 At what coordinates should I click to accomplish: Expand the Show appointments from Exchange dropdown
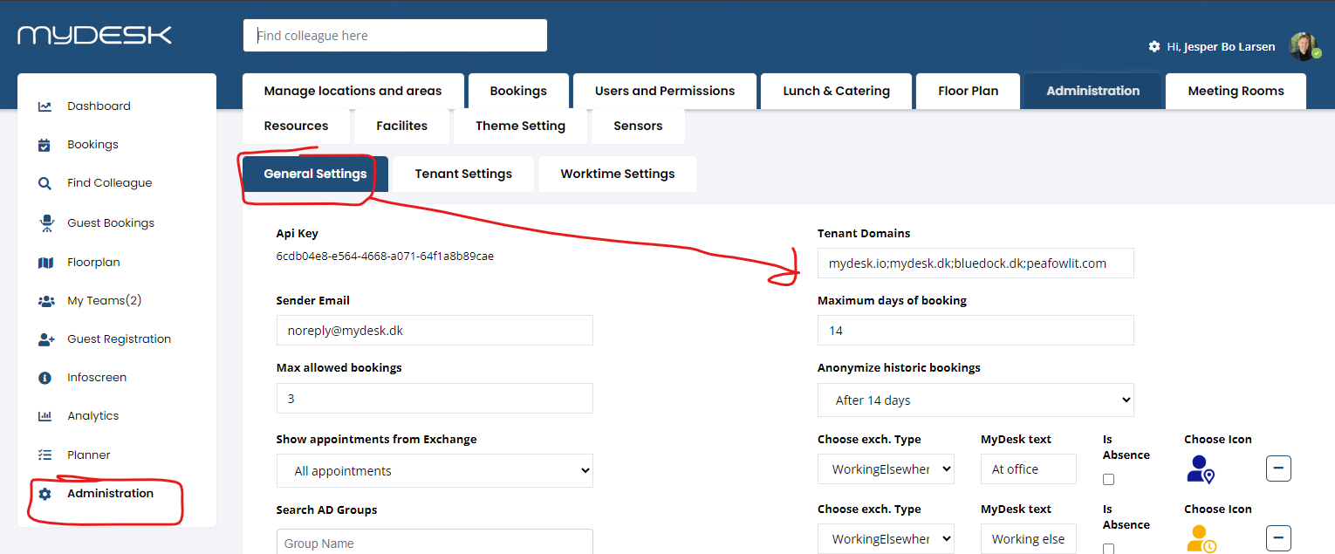pos(435,471)
